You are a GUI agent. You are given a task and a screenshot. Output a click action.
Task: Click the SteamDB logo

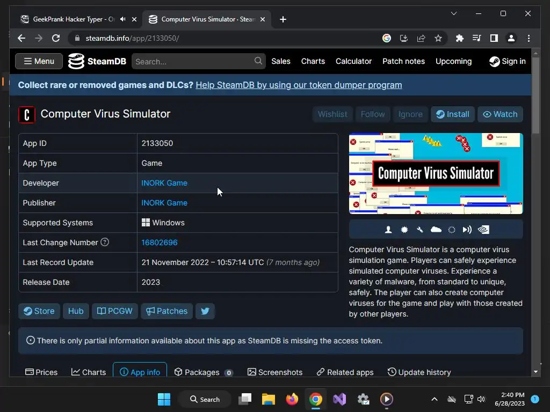point(97,61)
